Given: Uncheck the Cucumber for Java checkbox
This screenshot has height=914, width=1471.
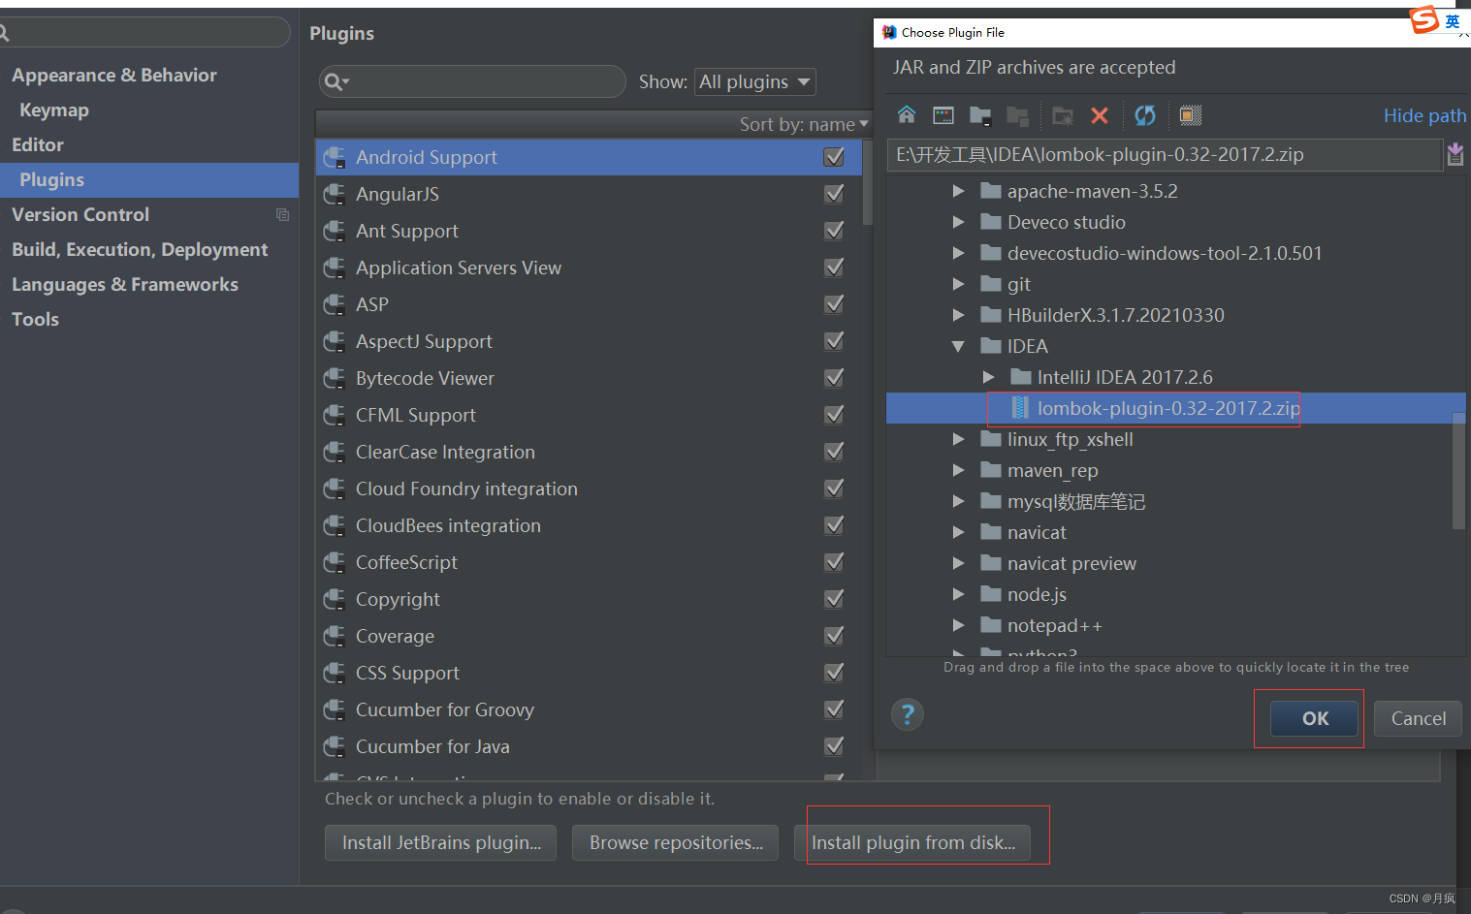Looking at the screenshot, I should pos(834,746).
